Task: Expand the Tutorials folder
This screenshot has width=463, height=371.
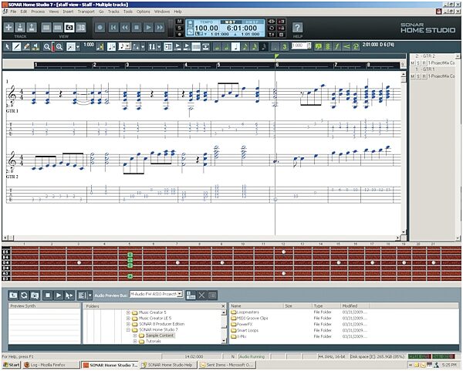Action: pos(134,341)
